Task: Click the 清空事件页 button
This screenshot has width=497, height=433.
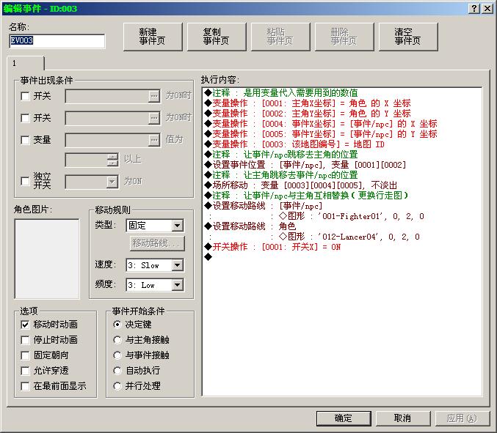Action: tap(408, 37)
